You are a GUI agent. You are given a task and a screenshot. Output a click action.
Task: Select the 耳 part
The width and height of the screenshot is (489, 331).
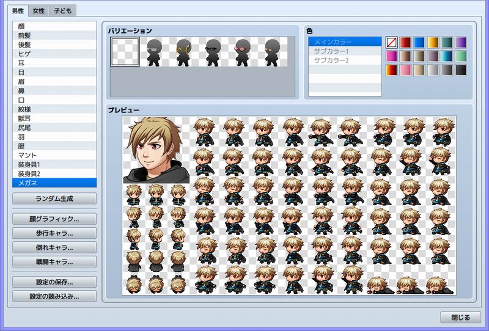pyautogui.click(x=54, y=63)
